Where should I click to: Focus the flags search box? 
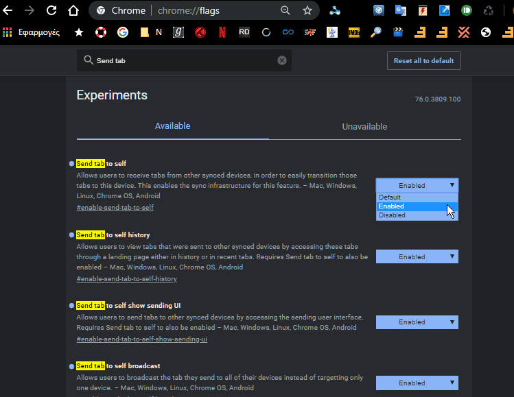(x=184, y=60)
